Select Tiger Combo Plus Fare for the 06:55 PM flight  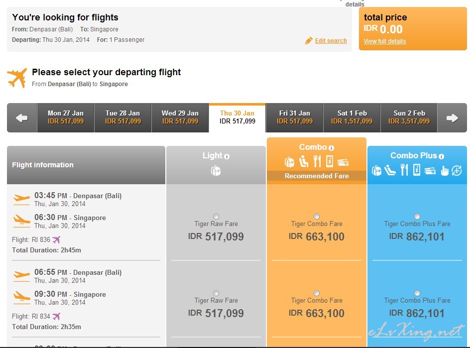417,293
